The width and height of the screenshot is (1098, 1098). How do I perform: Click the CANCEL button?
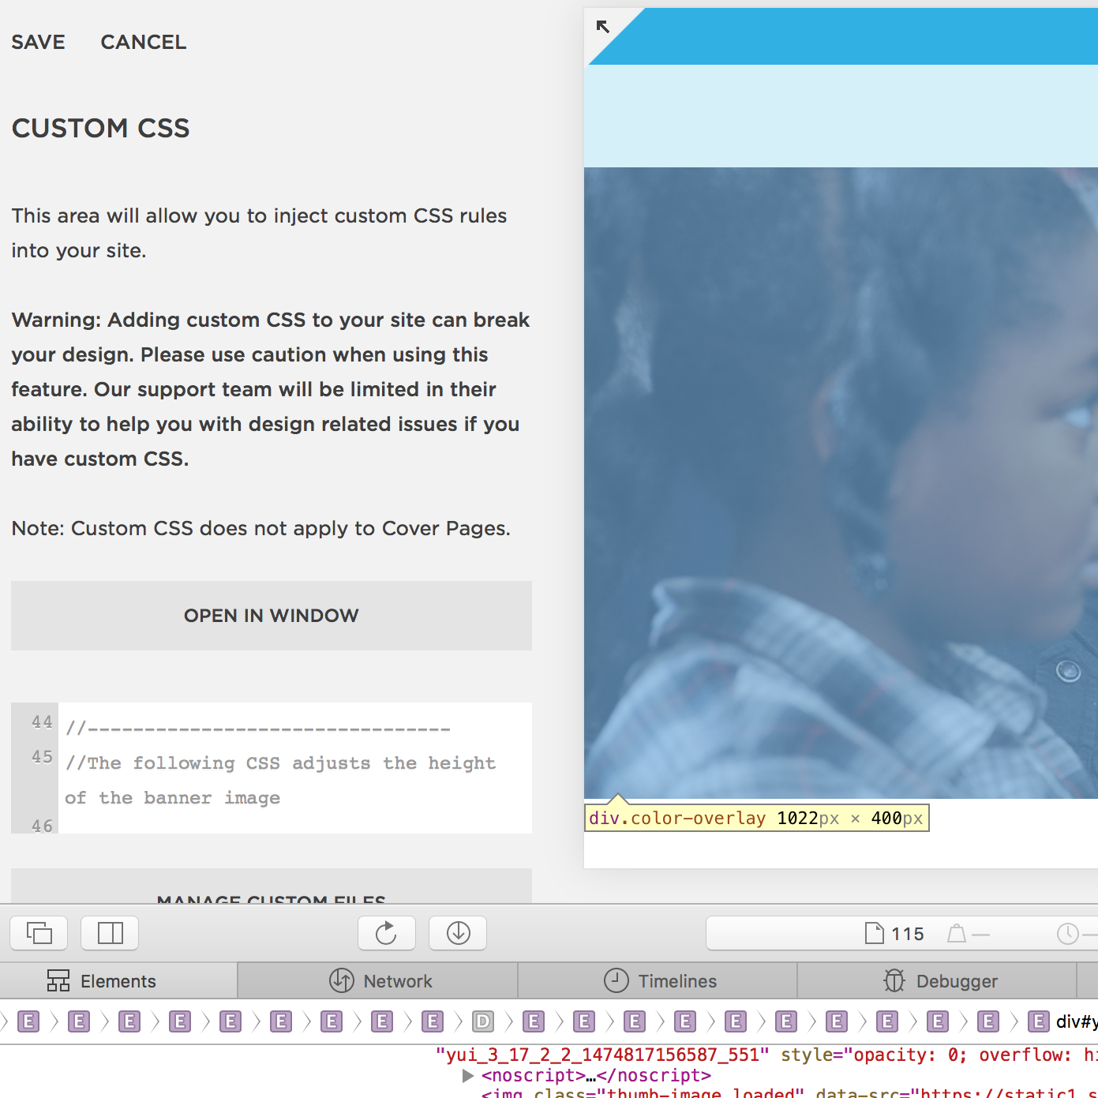click(x=144, y=43)
